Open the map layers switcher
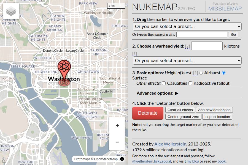The image size is (248, 165). click(11, 11)
